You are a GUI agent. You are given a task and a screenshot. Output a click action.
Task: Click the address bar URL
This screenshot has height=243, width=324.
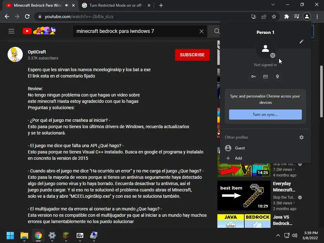click(79, 16)
